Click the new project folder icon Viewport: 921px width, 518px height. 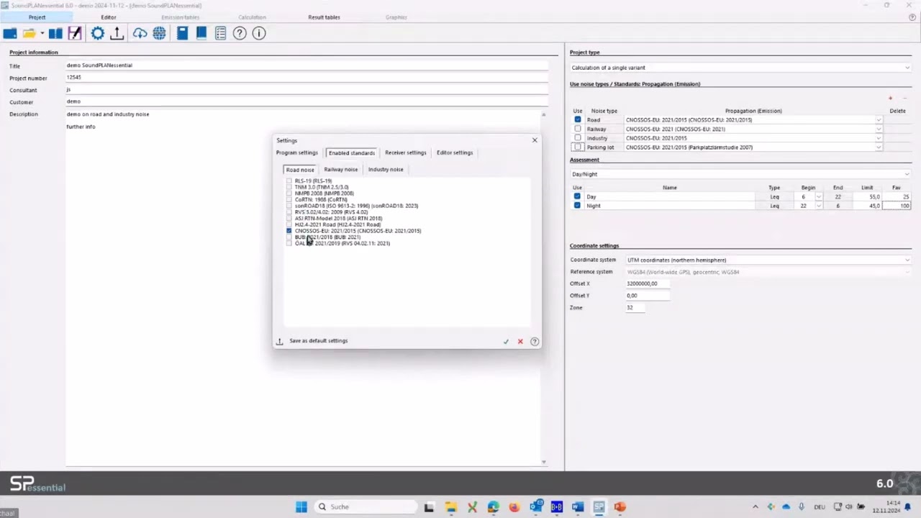[10, 33]
